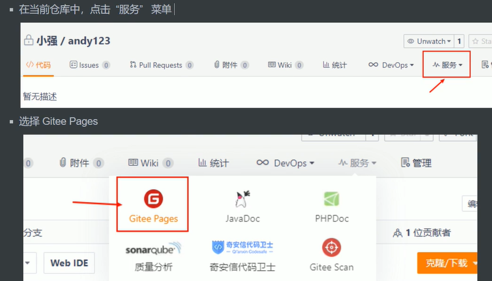
Task: Click the 选择 Gitee Pages instruction text
Action: pos(58,121)
